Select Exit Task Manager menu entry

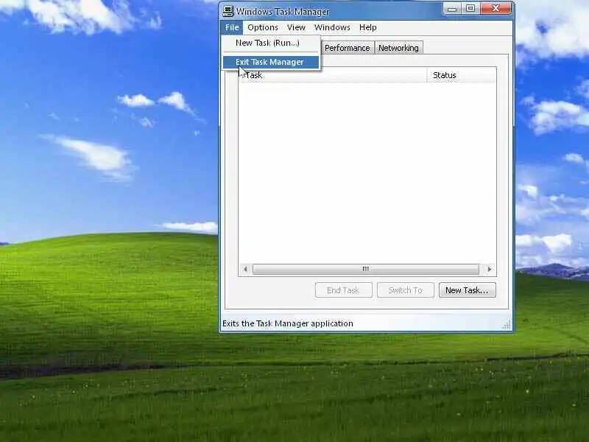point(271,62)
